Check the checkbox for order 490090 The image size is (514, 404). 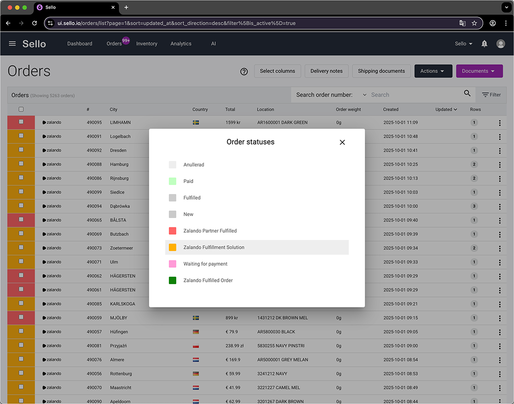point(21,401)
